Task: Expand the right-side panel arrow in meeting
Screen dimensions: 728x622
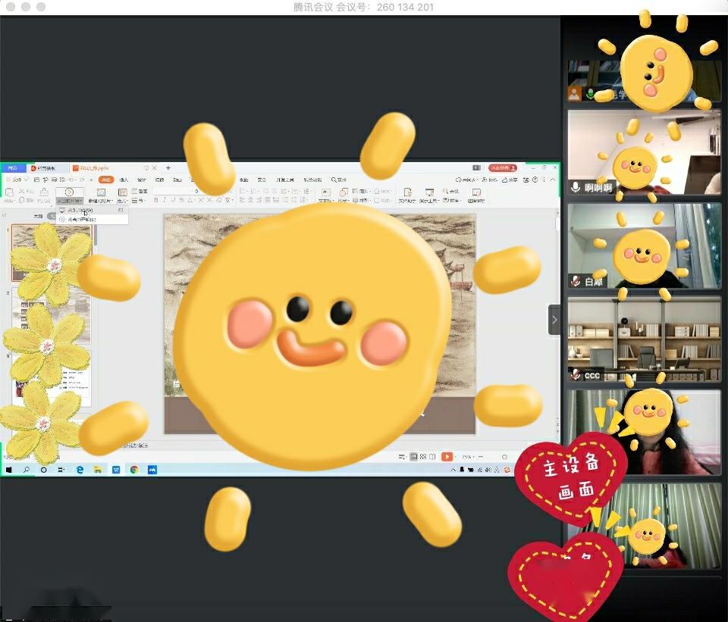Action: pyautogui.click(x=554, y=320)
